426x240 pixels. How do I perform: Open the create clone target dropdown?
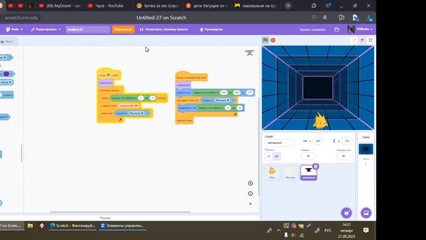pyautogui.click(x=128, y=105)
